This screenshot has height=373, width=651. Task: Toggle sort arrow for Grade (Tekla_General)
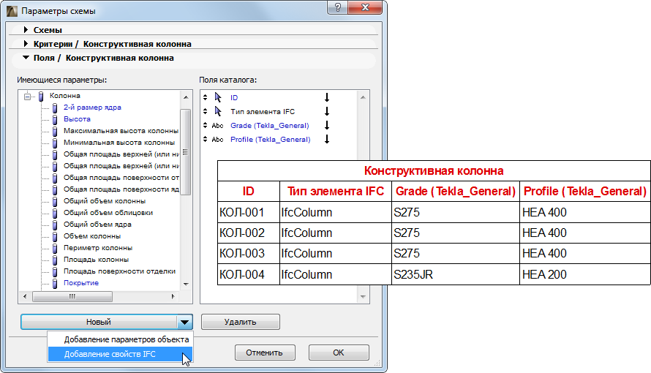click(327, 125)
